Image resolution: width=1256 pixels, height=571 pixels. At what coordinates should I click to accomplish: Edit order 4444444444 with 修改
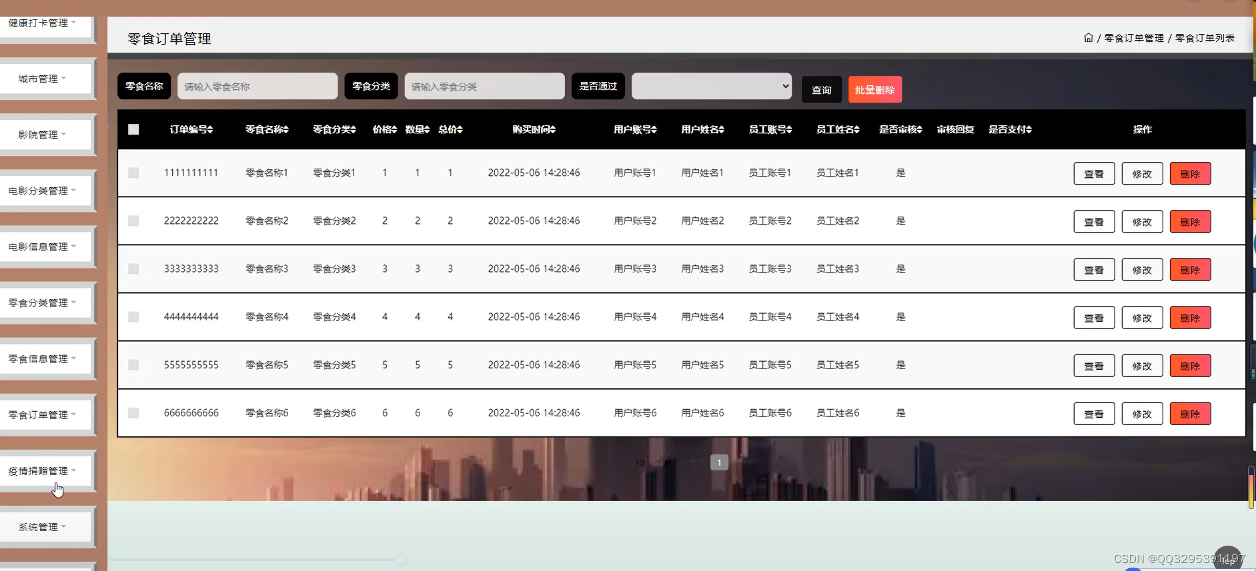pos(1142,317)
